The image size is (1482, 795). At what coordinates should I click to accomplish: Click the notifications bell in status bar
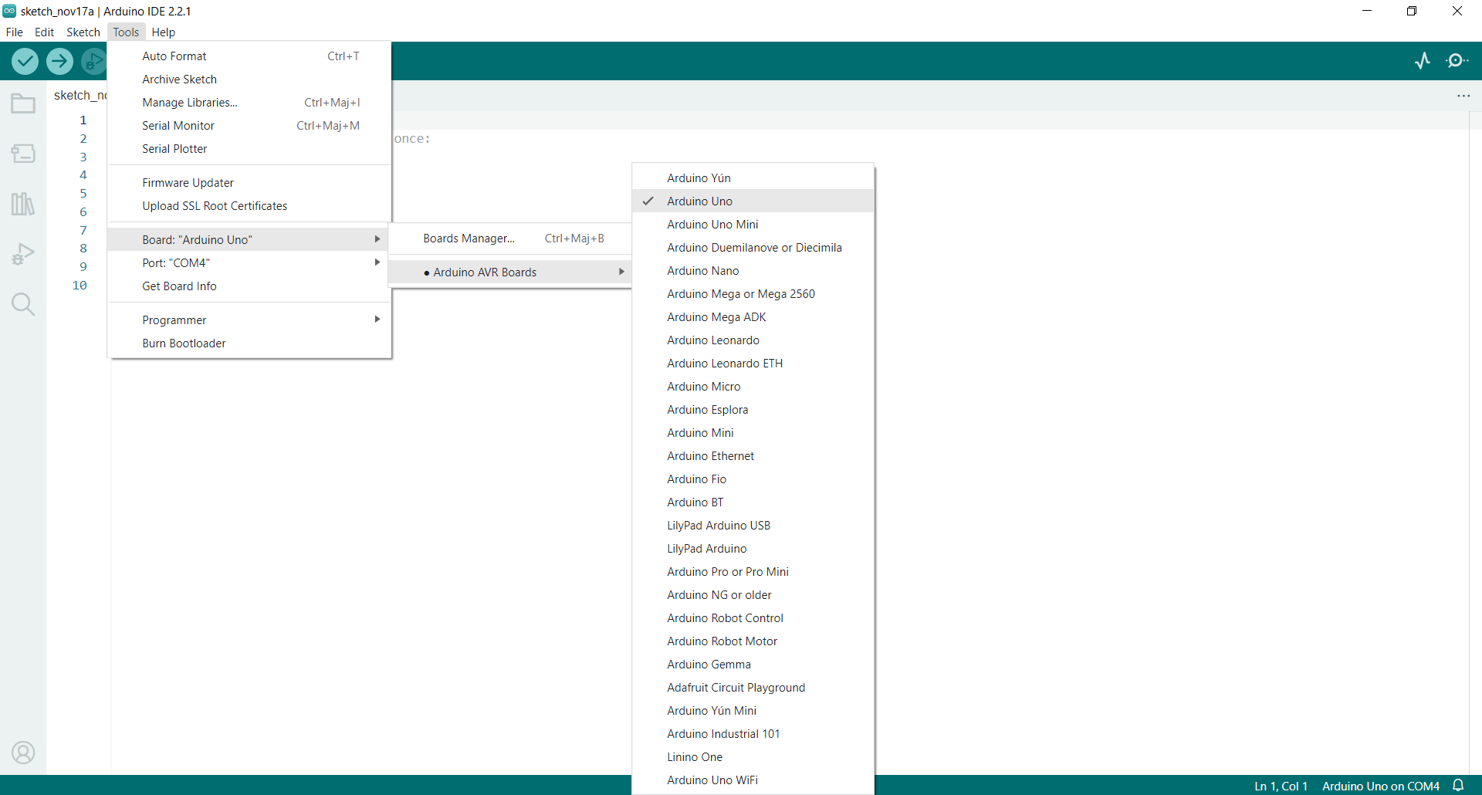pyautogui.click(x=1458, y=786)
